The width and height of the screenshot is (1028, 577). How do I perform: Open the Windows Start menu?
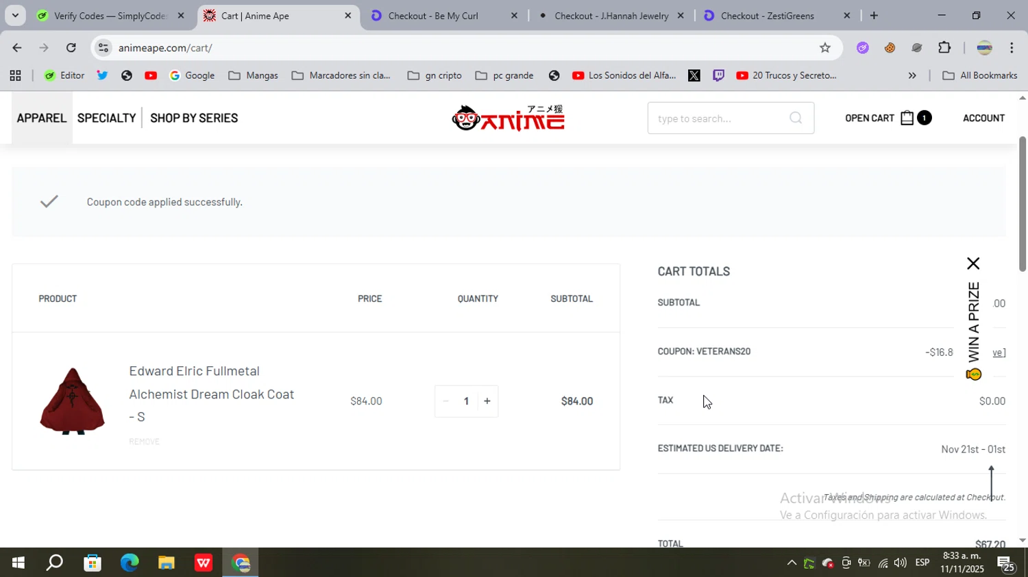tap(18, 563)
